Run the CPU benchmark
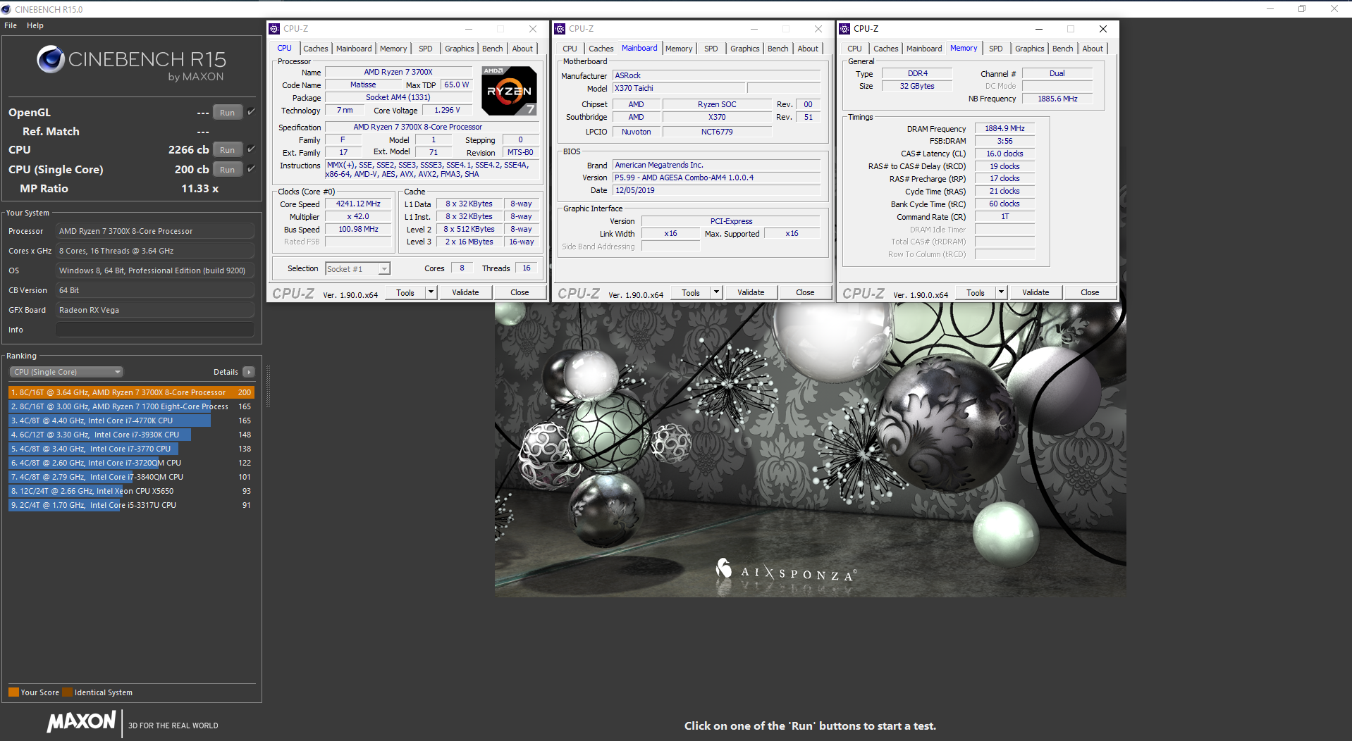This screenshot has width=1352, height=741. coord(227,150)
